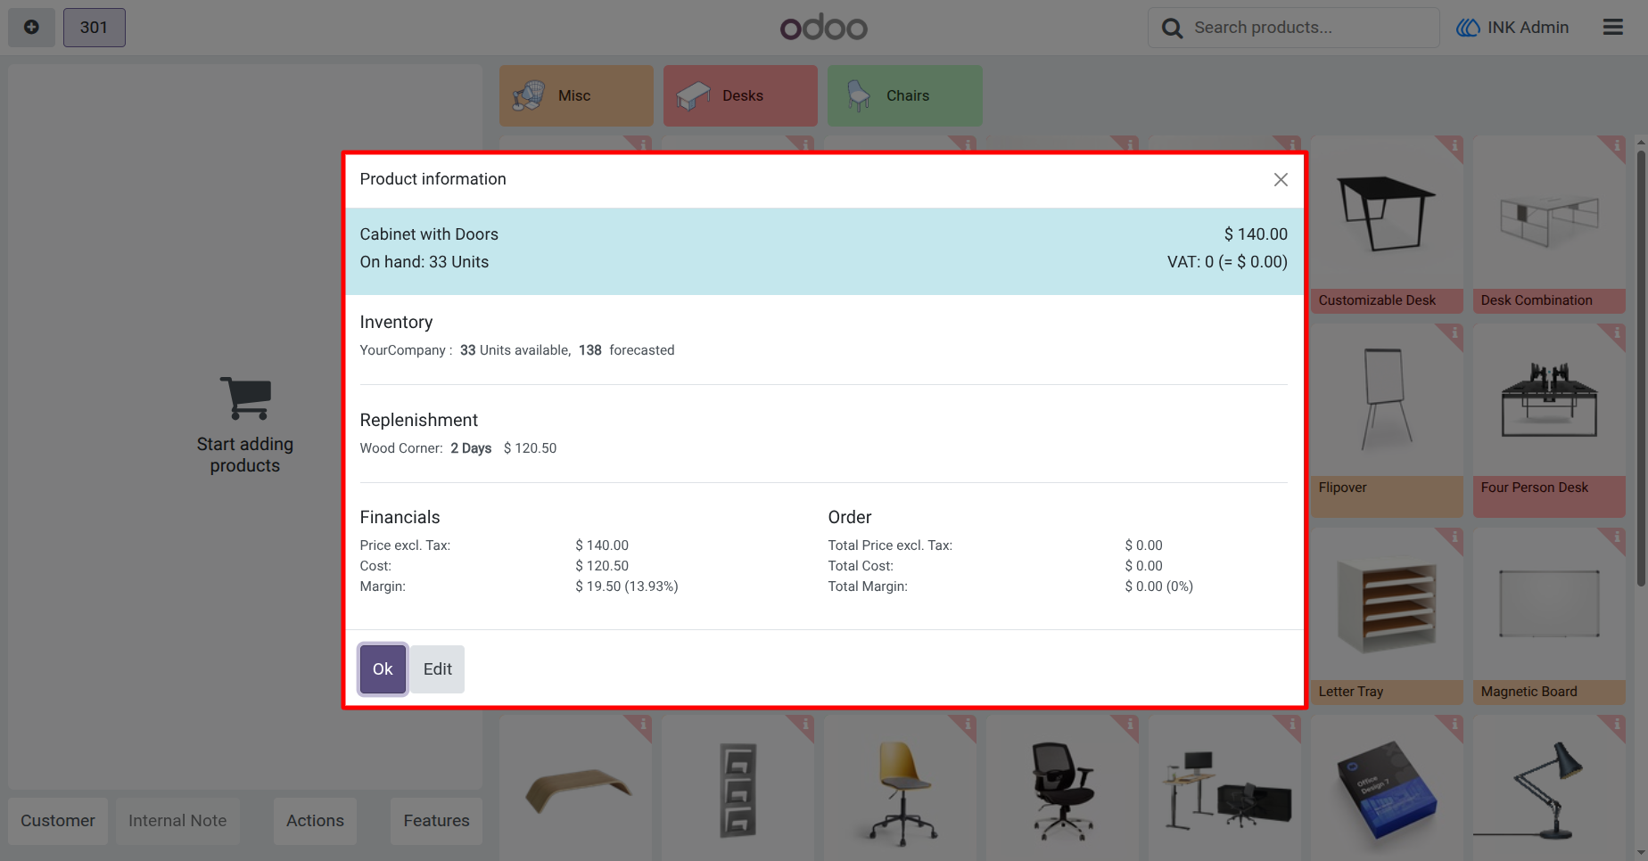Select the standing desk set product
Viewport: 1648px width, 861px height.
click(1224, 789)
